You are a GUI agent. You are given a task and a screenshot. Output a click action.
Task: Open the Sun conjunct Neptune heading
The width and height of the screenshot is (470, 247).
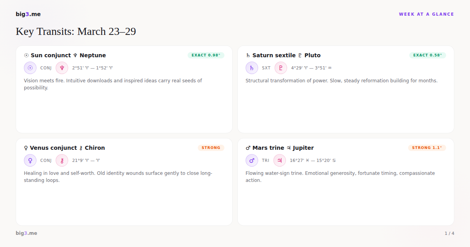click(65, 55)
